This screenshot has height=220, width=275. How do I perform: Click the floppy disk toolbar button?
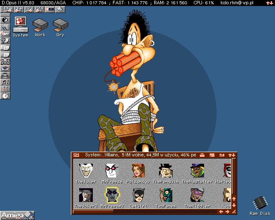60,9
